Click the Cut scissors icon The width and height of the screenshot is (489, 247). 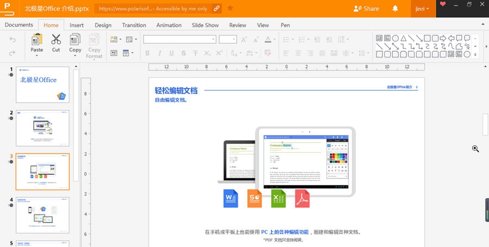click(x=56, y=40)
